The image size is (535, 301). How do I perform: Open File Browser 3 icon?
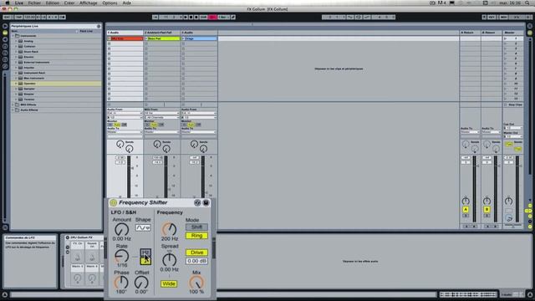click(5, 59)
